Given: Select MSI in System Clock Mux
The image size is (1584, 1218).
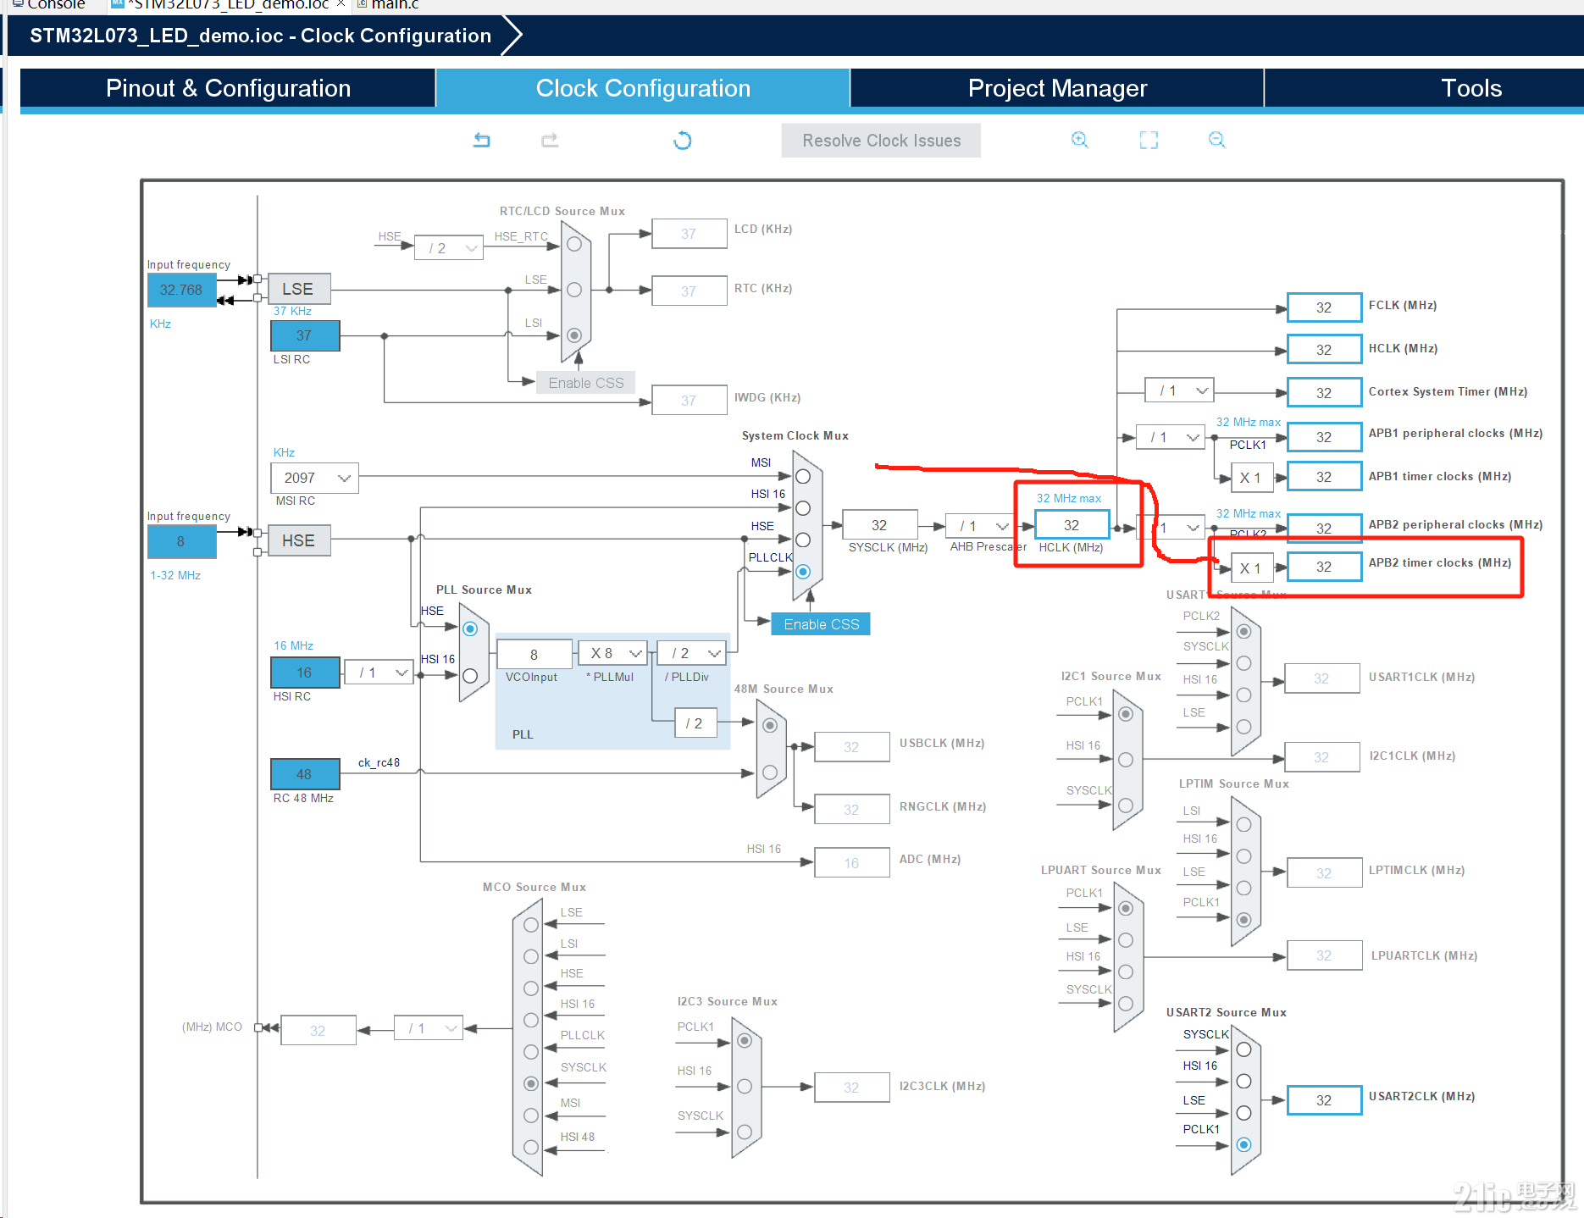Looking at the screenshot, I should coord(803,477).
